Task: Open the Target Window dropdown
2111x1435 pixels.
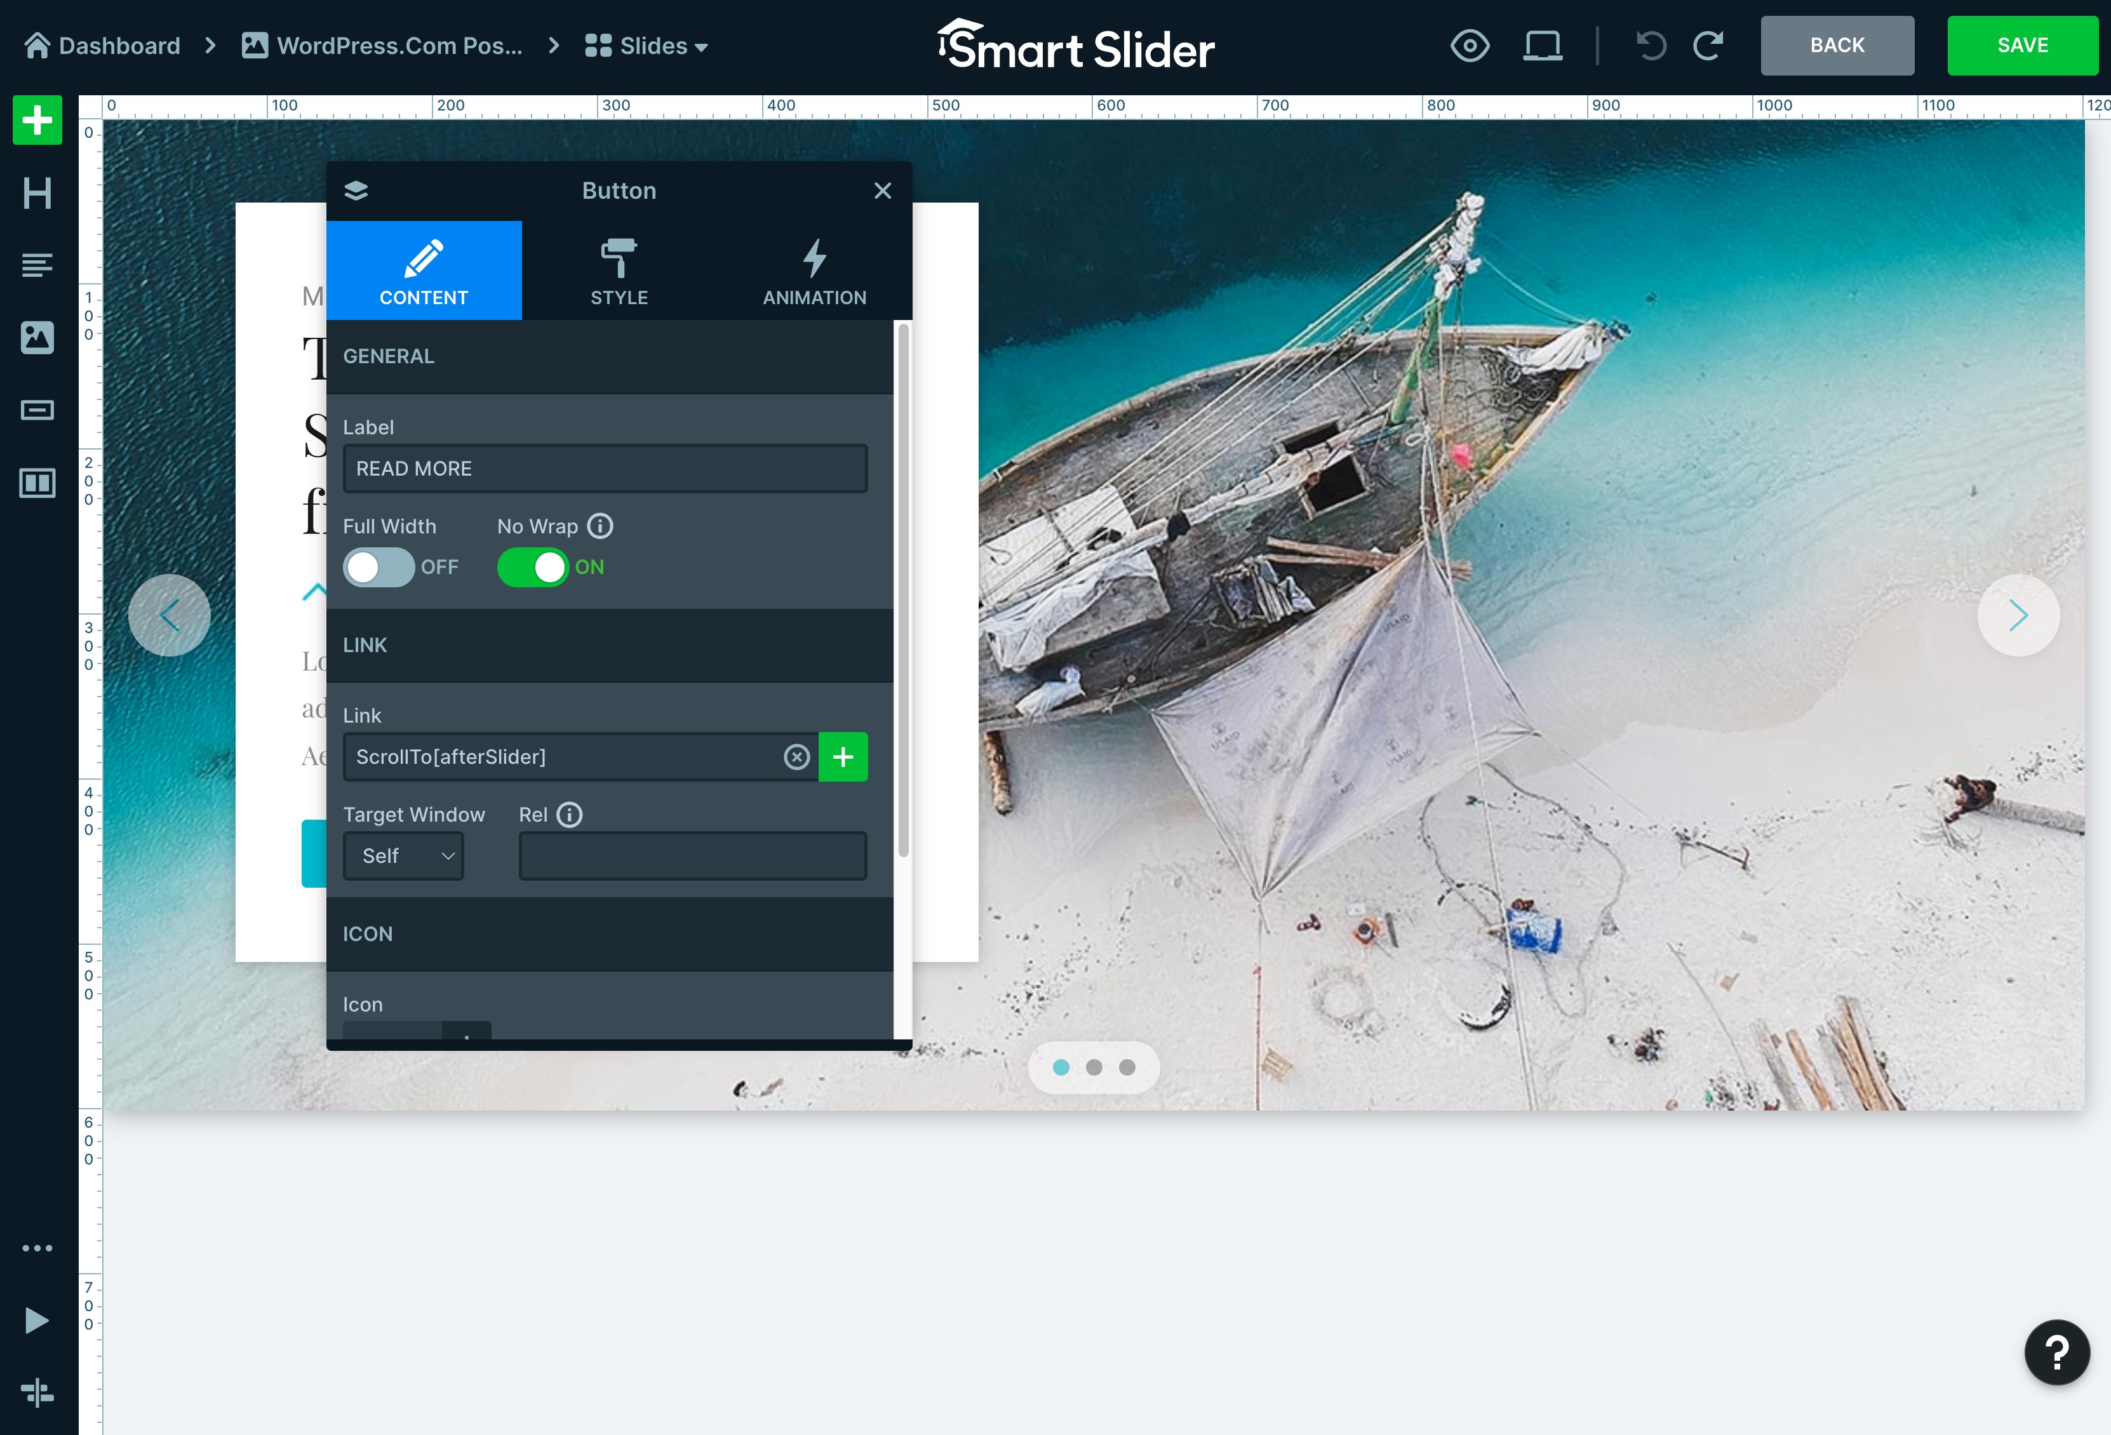Action: [x=404, y=857]
